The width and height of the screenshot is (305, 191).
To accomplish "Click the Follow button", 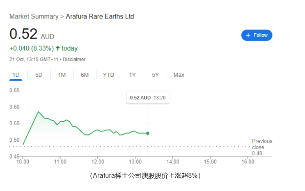I will [257, 35].
